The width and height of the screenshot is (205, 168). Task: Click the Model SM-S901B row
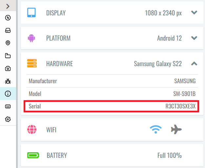click(112, 94)
